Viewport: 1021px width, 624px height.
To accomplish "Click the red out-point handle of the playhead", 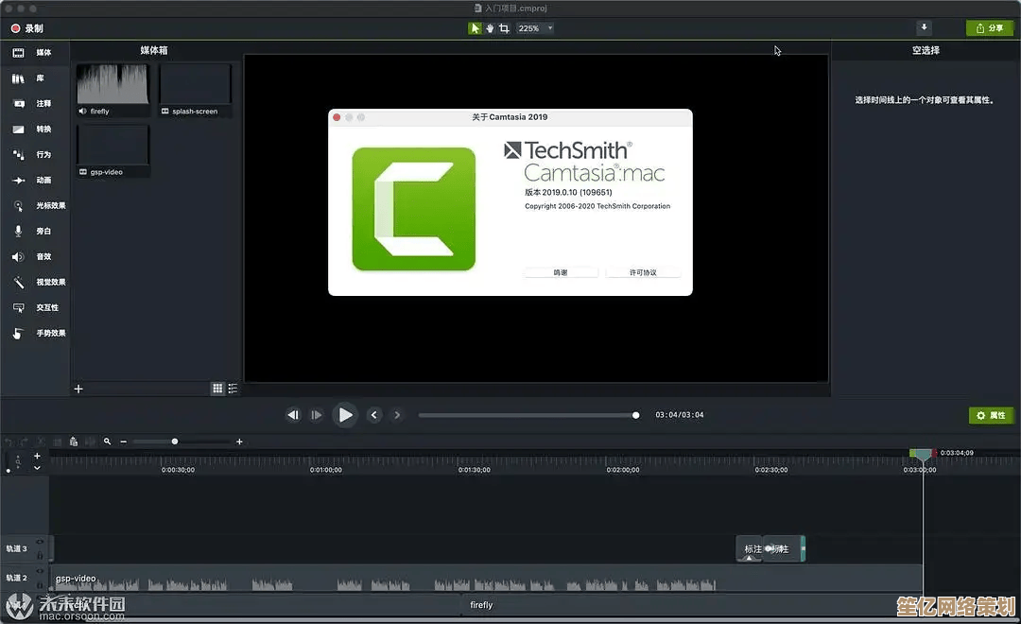I will (x=934, y=453).
